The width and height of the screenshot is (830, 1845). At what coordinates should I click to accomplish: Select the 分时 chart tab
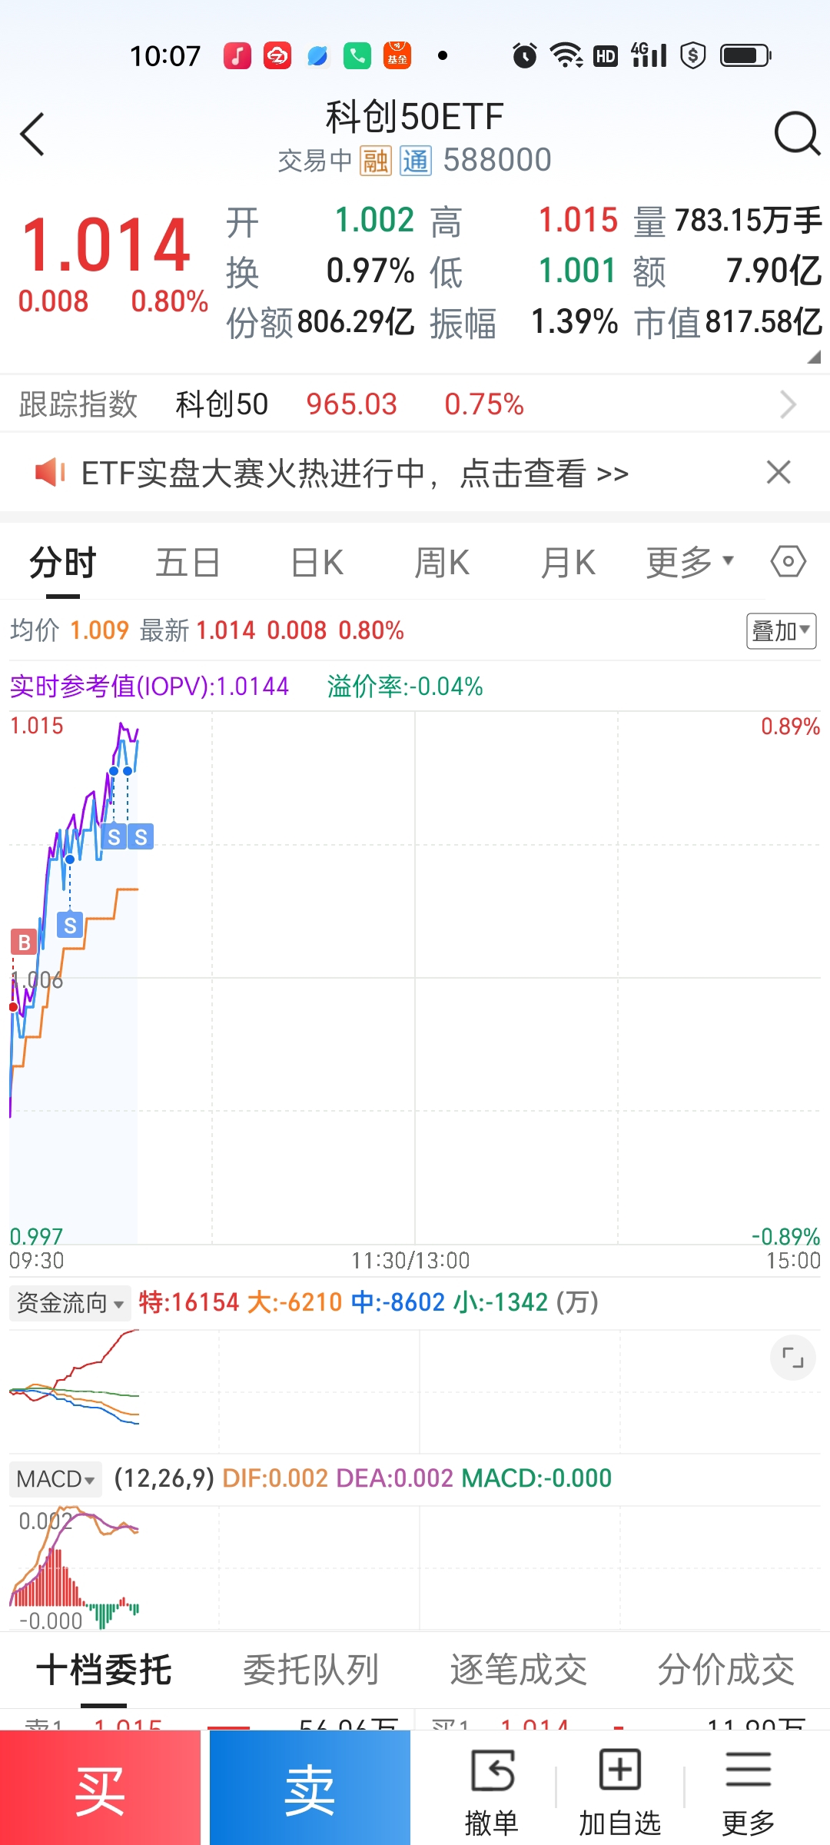point(63,562)
